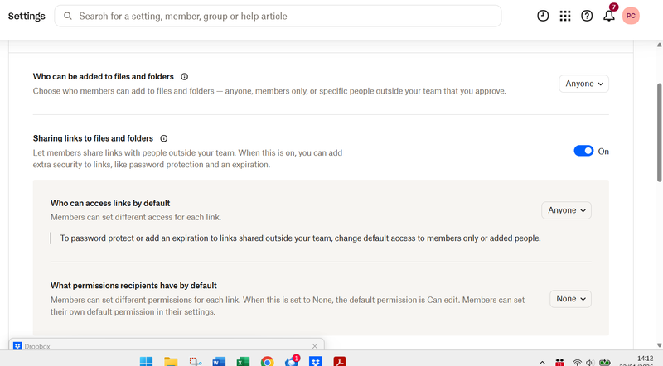Click info icon beside 'Who can be added'

click(x=184, y=76)
